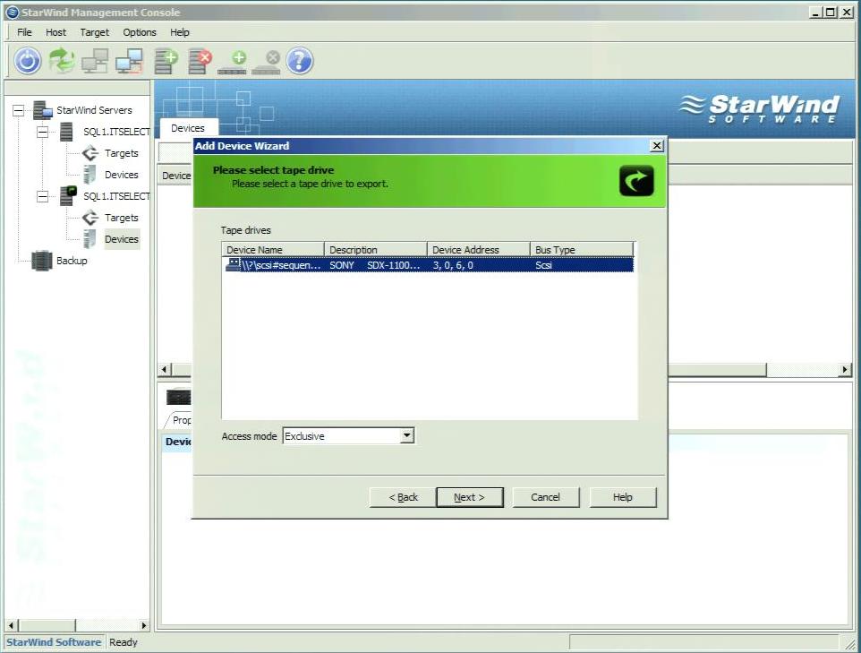Click the blue power connect toolbar icon
The width and height of the screenshot is (861, 653).
(28, 61)
